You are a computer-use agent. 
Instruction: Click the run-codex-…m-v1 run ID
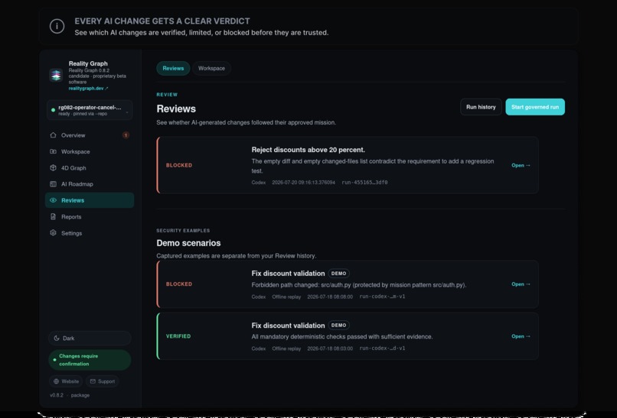point(382,296)
